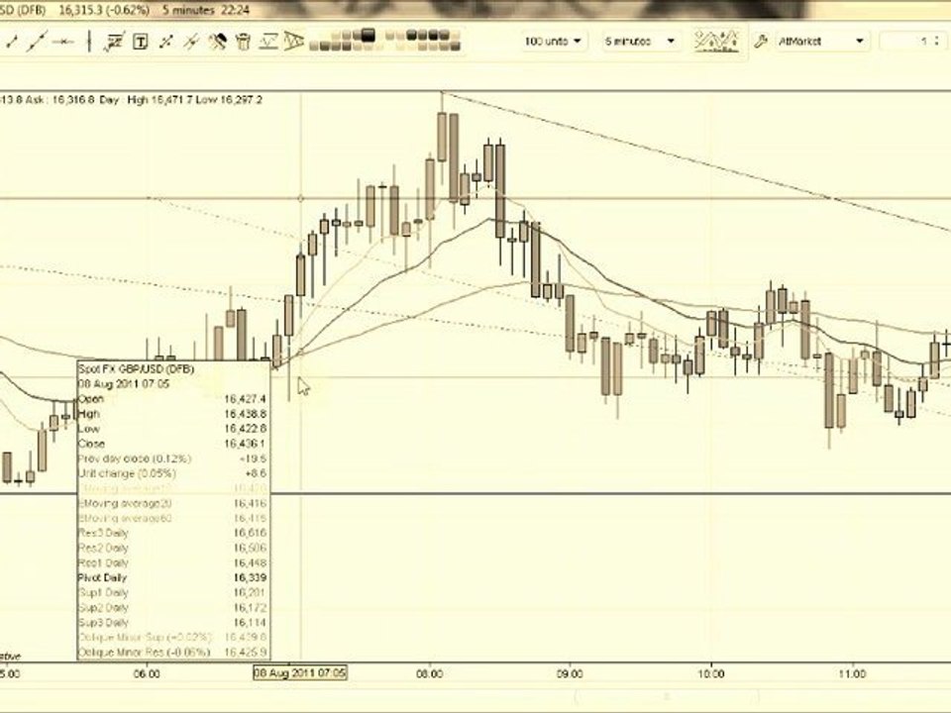
Task: Open the wrench settings icon
Action: coord(761,42)
